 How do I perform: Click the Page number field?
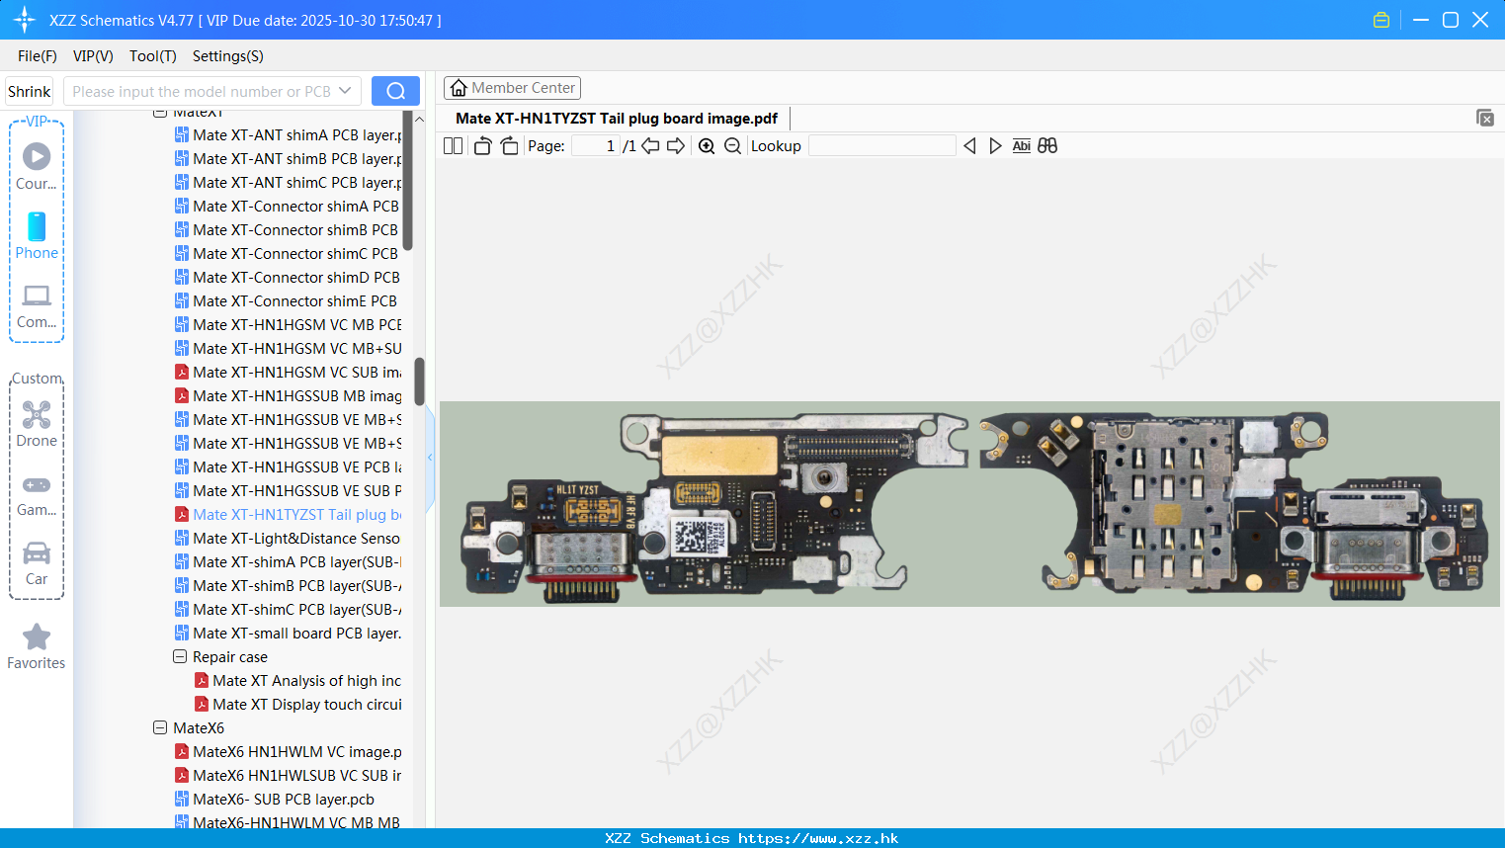point(596,145)
